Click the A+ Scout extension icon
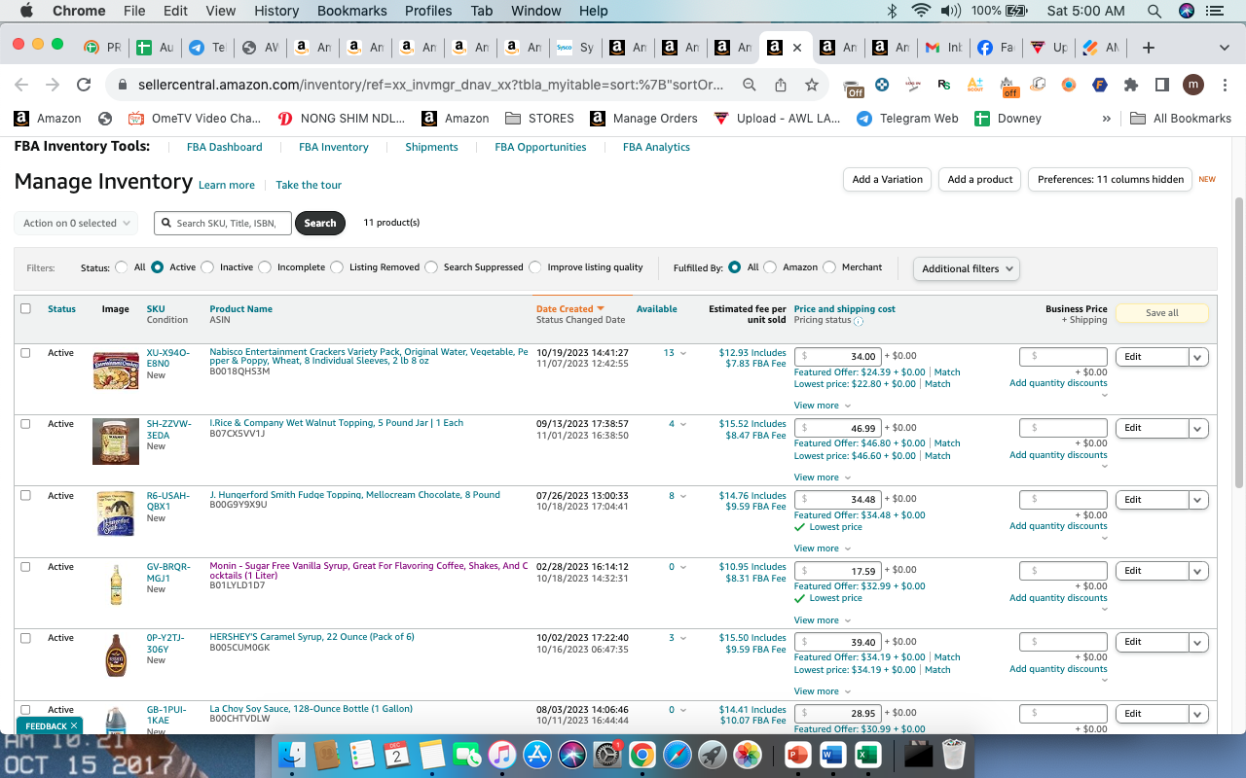This screenshot has height=778, width=1246. pyautogui.click(x=975, y=85)
